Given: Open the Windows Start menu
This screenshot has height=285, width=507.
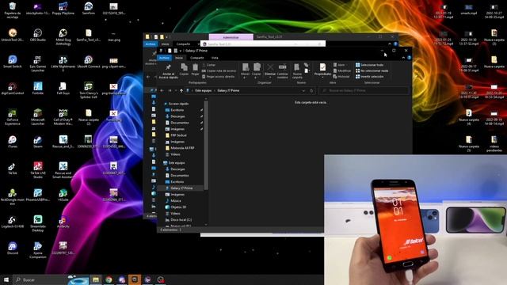Looking at the screenshot, I should [x=6, y=279].
